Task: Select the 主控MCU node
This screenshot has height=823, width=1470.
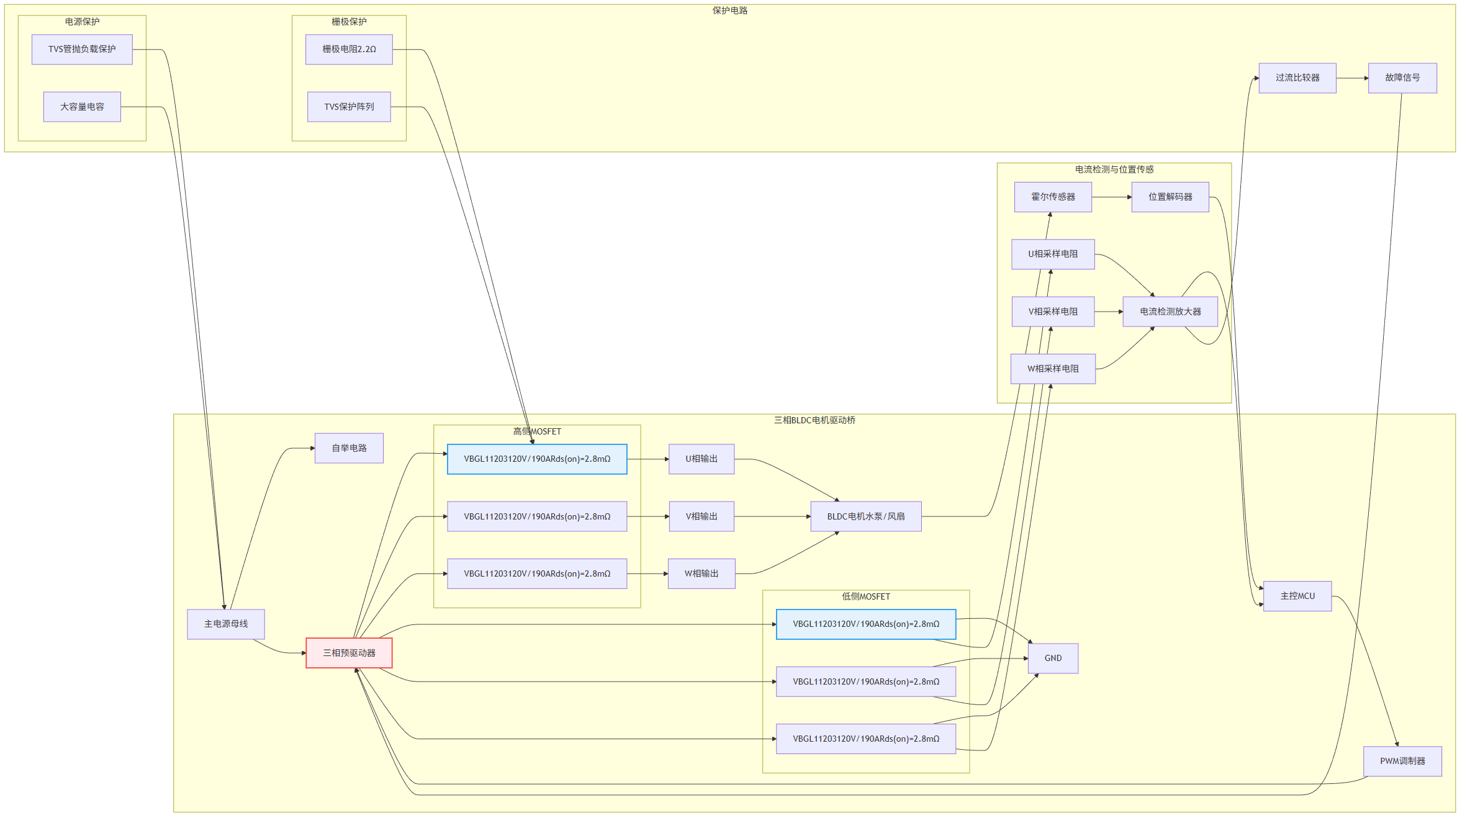Action: 1297,596
